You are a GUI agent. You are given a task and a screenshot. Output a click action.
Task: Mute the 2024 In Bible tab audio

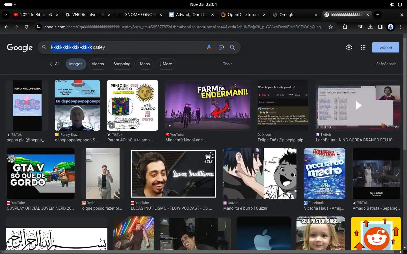pyautogui.click(x=50, y=15)
